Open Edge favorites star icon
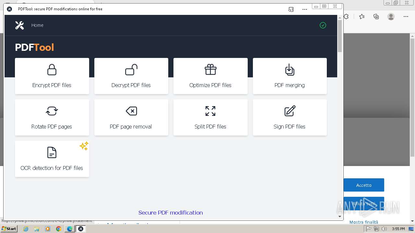Viewport: 415px width, 233px height. 362,17
